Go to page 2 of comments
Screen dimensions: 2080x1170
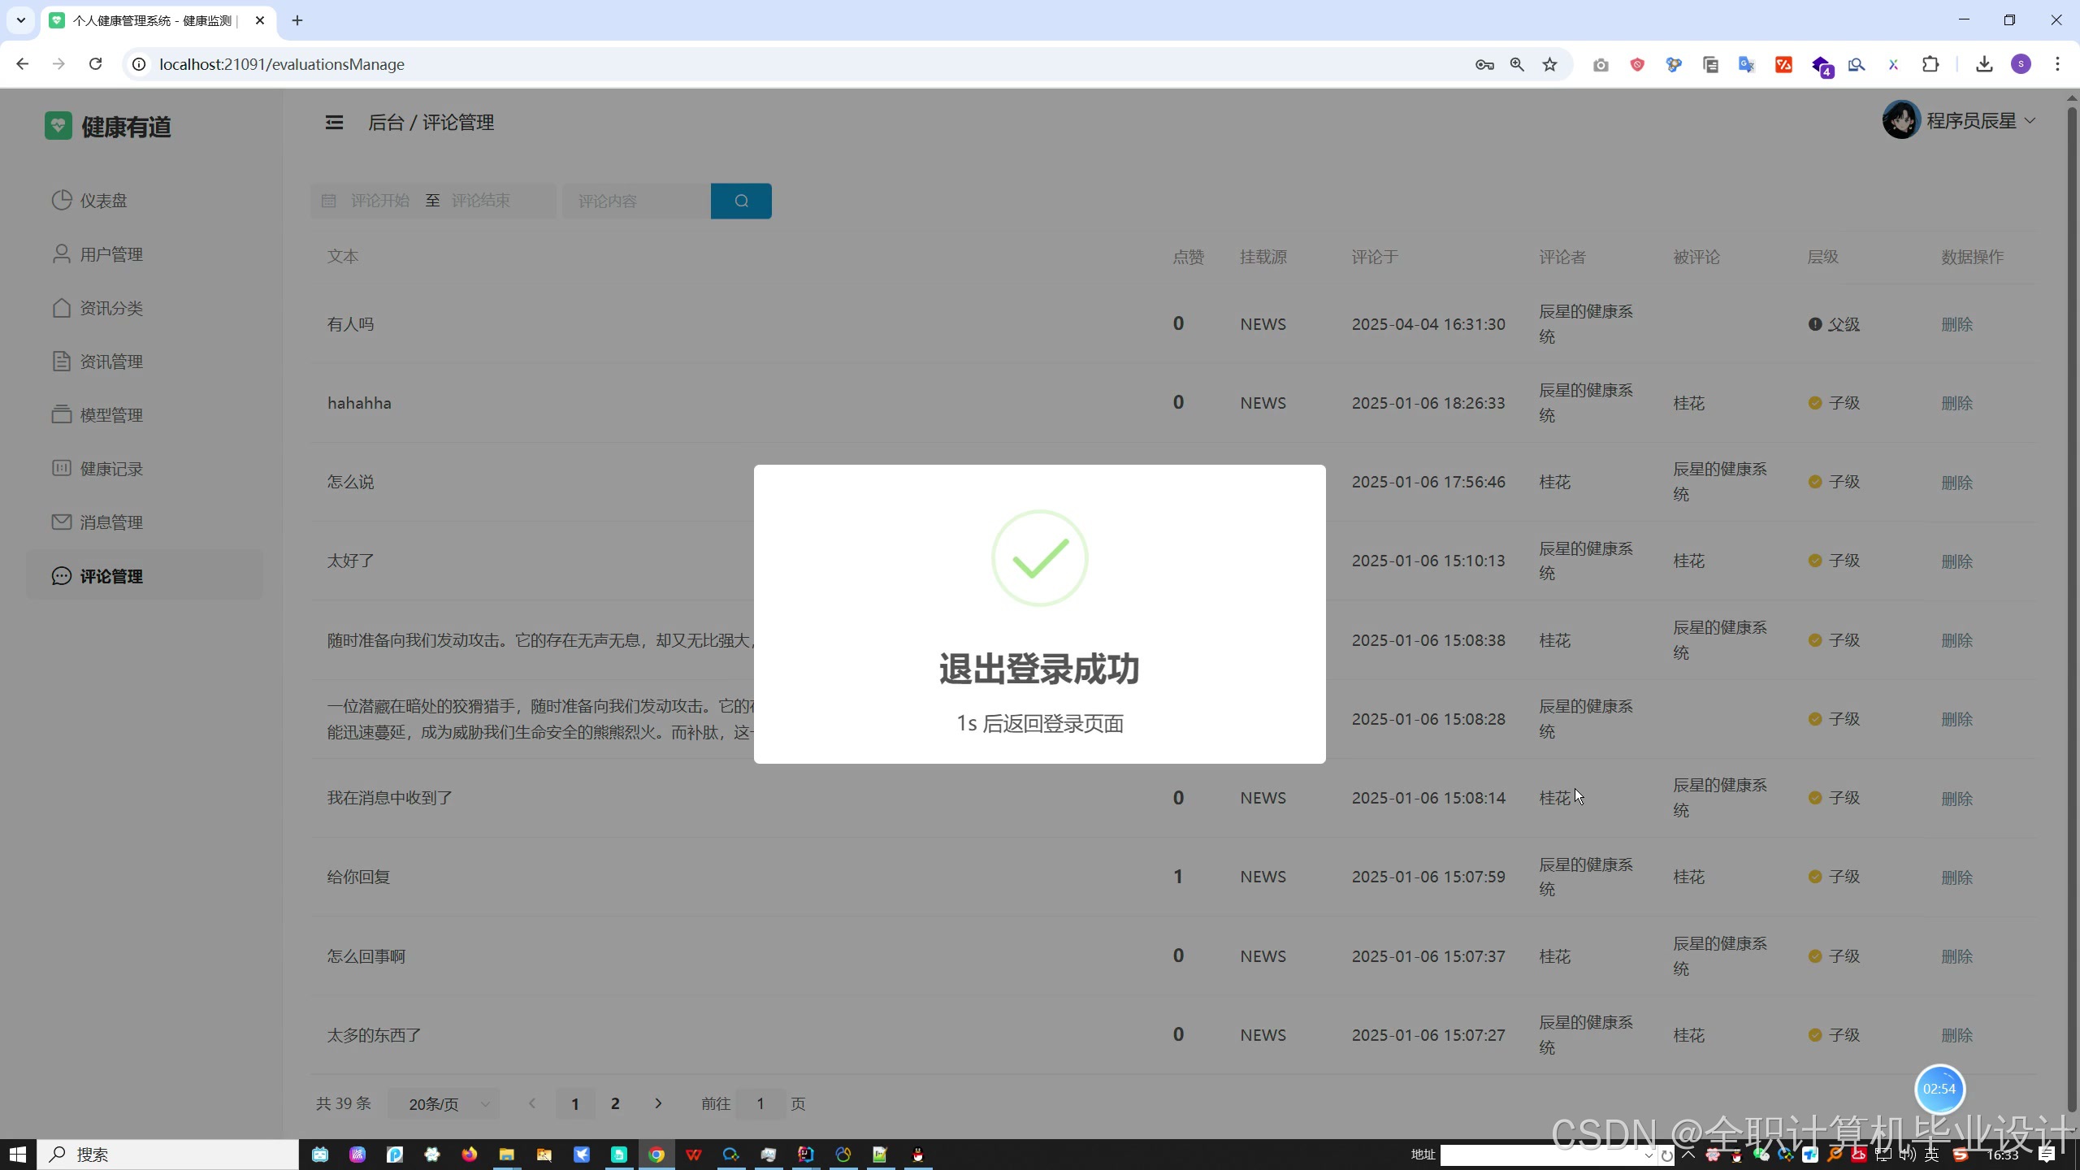(x=615, y=1103)
